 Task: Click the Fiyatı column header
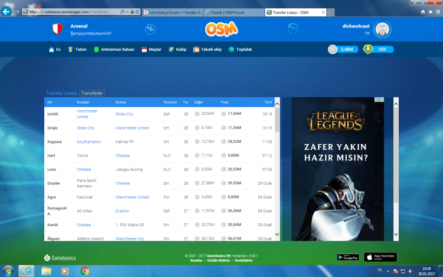tap(224, 102)
